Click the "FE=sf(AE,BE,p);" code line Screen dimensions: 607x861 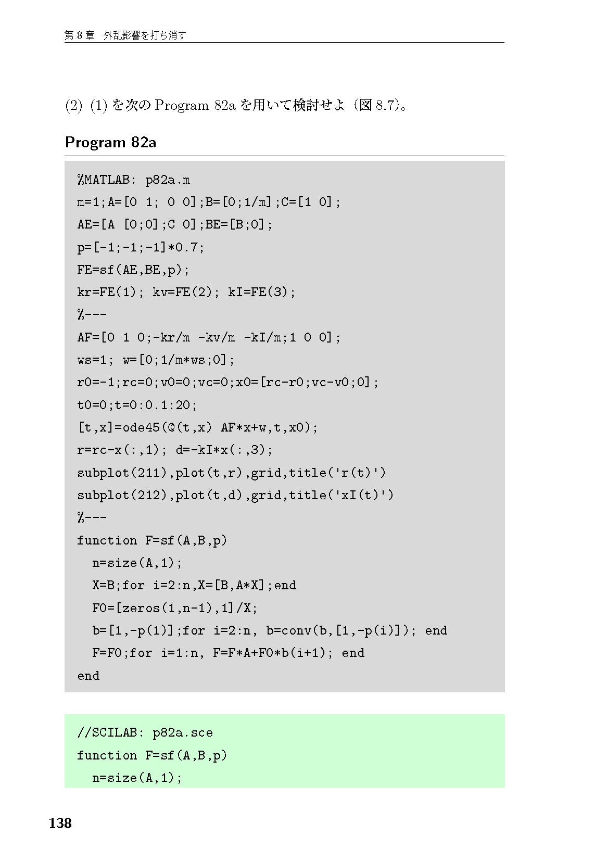(x=133, y=270)
